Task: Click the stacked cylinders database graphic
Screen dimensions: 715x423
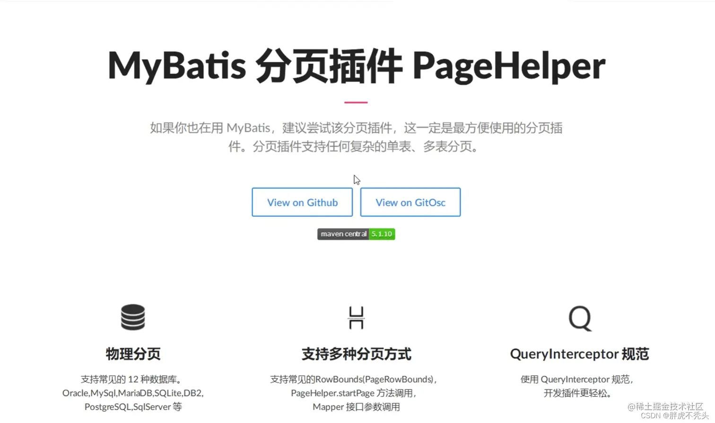Action: click(133, 317)
